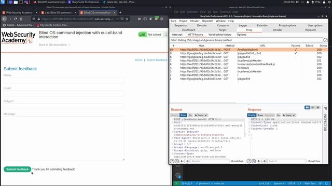Go to previous match in Request search
Viewport: 332px width, 186px height.
182,161
